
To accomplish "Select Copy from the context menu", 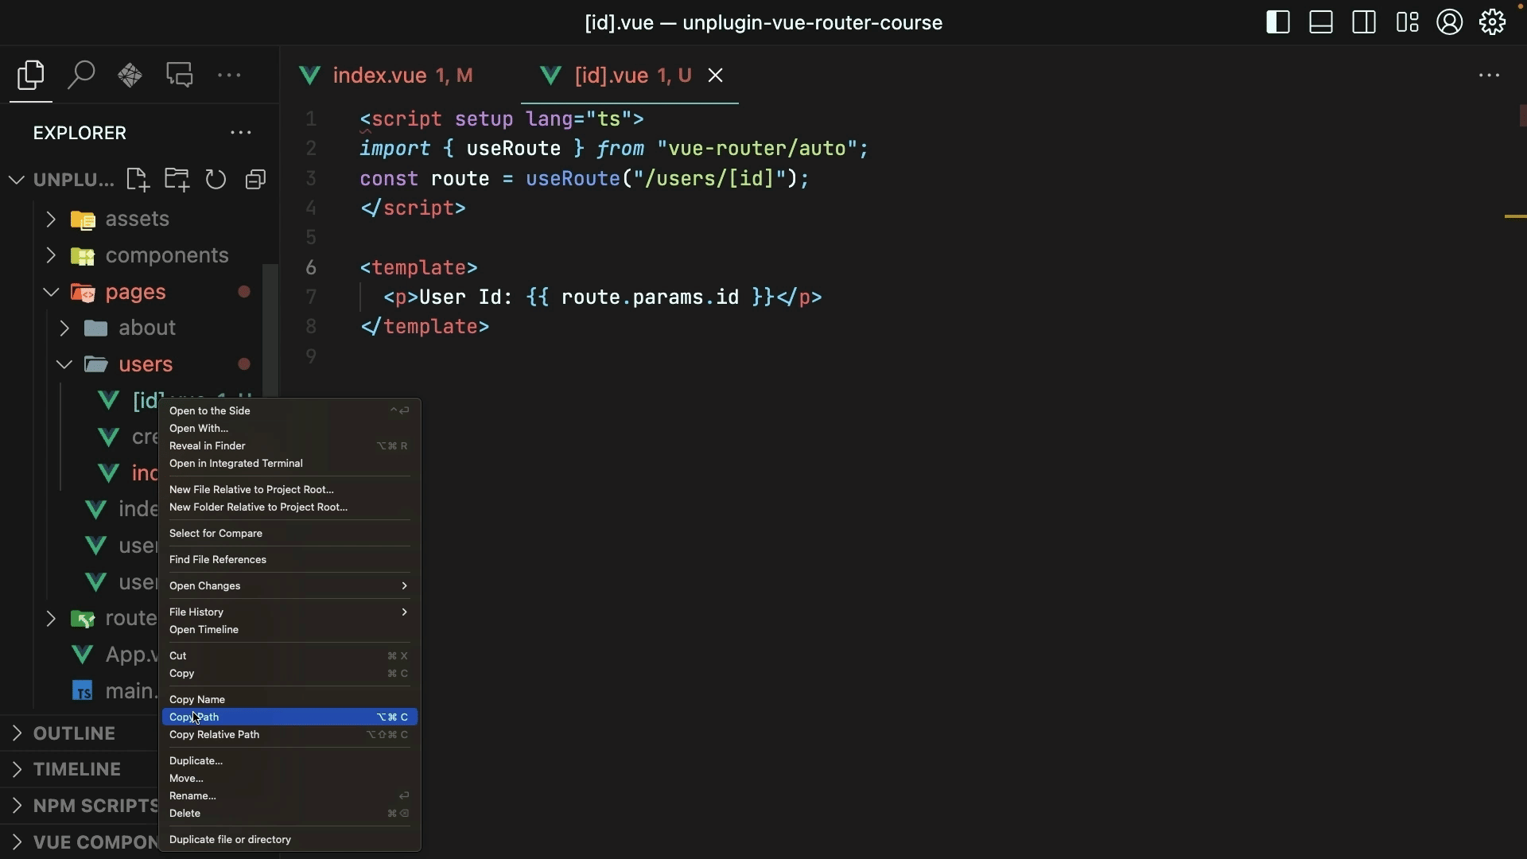I will pyautogui.click(x=289, y=674).
